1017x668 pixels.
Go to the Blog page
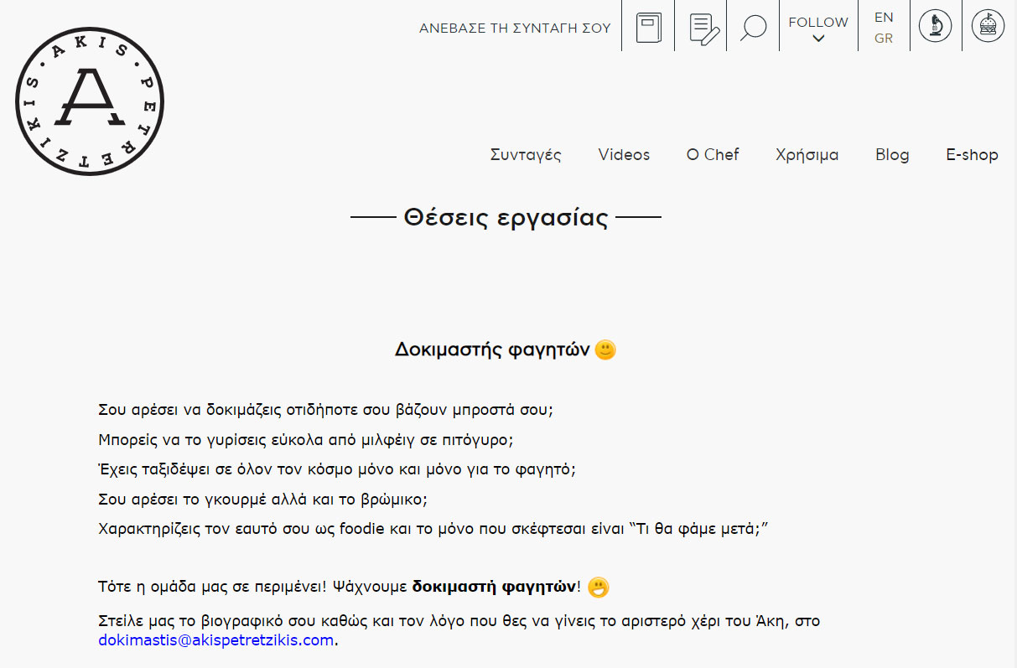point(892,155)
